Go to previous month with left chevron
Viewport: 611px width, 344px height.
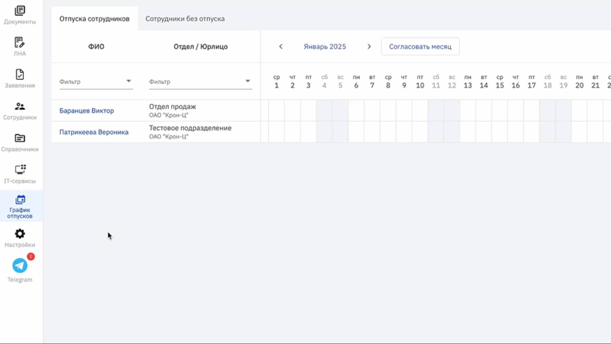[281, 47]
